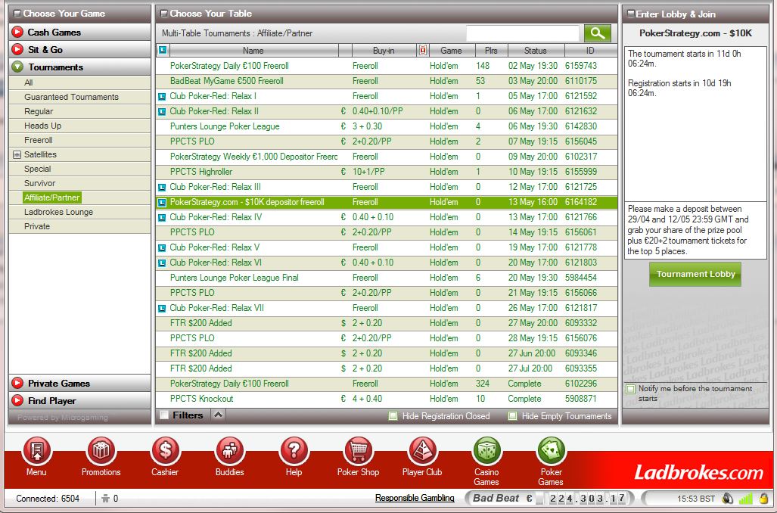
Task: Select the Regular category
Action: pyautogui.click(x=39, y=111)
